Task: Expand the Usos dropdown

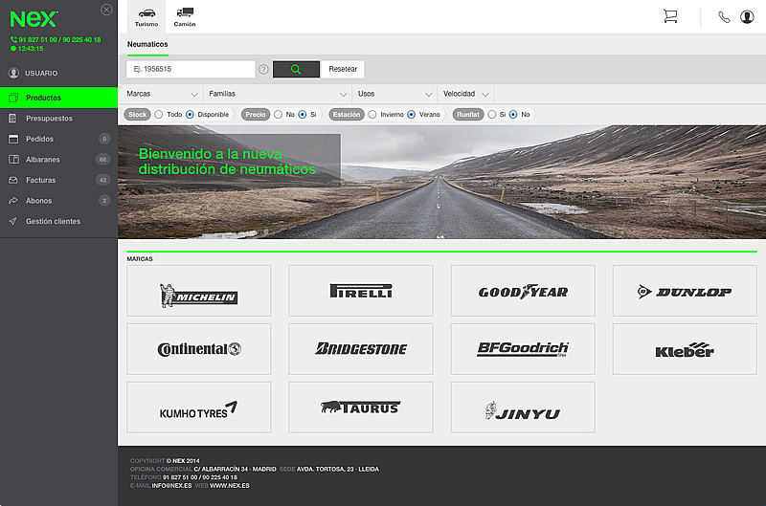Action: tap(394, 94)
